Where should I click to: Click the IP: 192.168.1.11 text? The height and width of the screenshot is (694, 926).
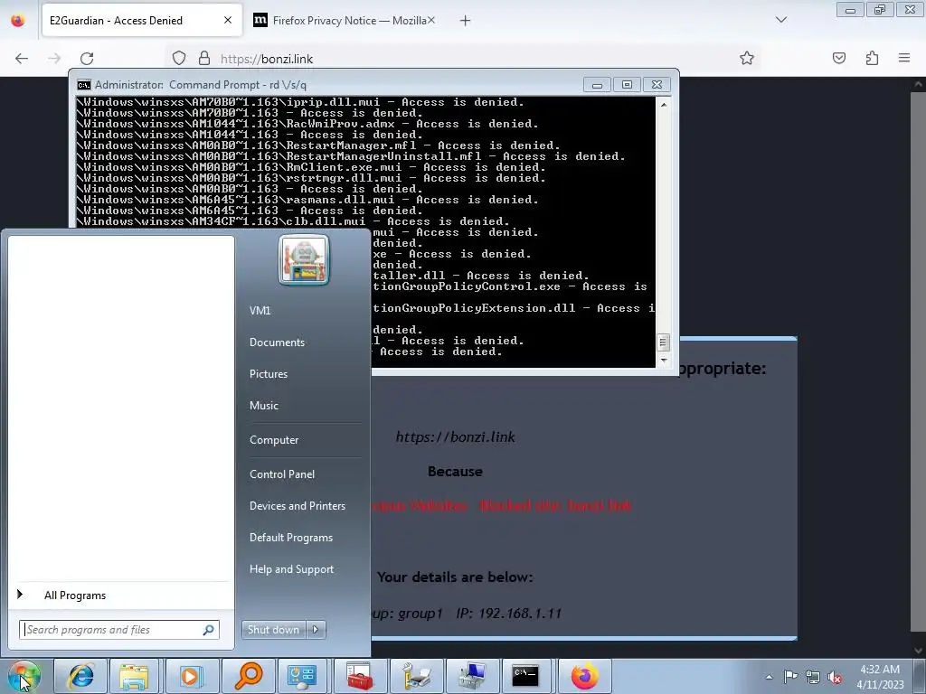pos(508,614)
